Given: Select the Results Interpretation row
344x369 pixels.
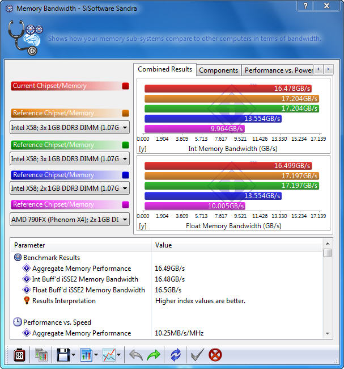Looking at the screenshot, I should coord(167,301).
